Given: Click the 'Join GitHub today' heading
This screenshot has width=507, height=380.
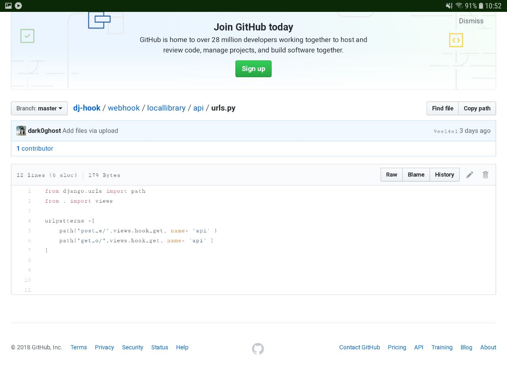Looking at the screenshot, I should tap(253, 27).
